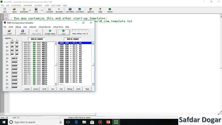The image size is (222, 125).
Task: Start emulation with the emulate button
Action: point(59,10)
